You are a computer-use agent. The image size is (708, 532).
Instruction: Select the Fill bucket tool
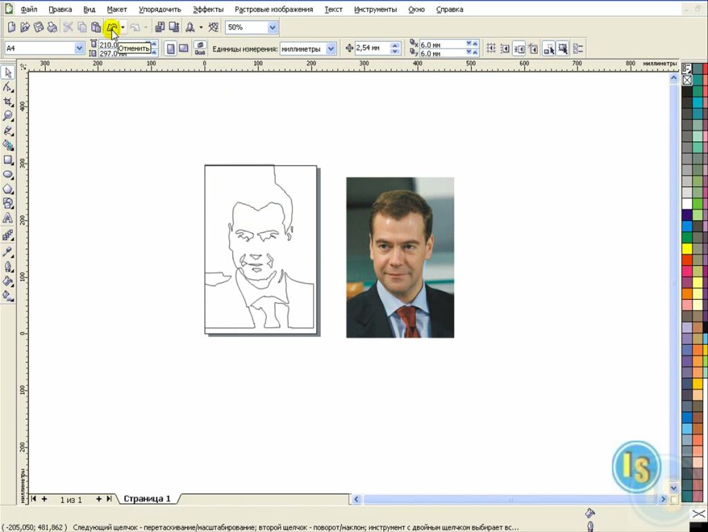click(x=8, y=281)
